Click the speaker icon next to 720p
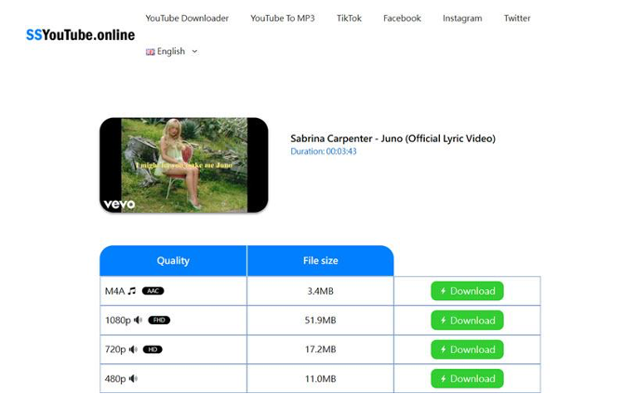 point(133,349)
